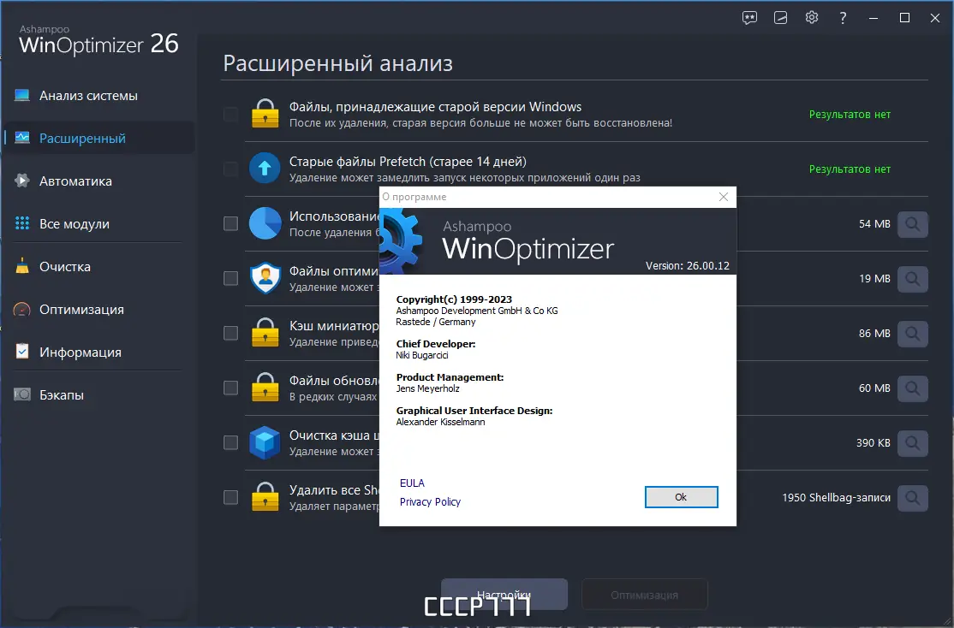Enable the Старые файлы Prefetch checkbox

point(230,169)
